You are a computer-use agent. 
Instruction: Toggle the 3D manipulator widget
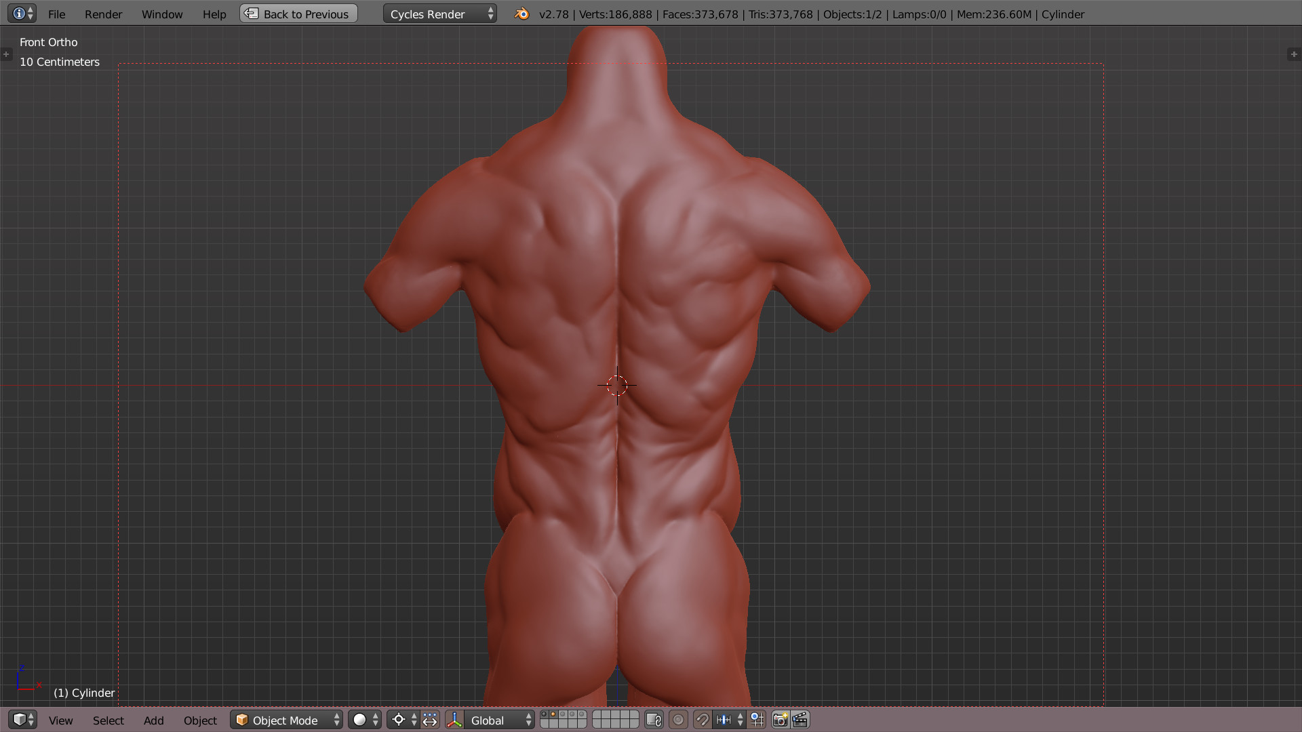(455, 720)
